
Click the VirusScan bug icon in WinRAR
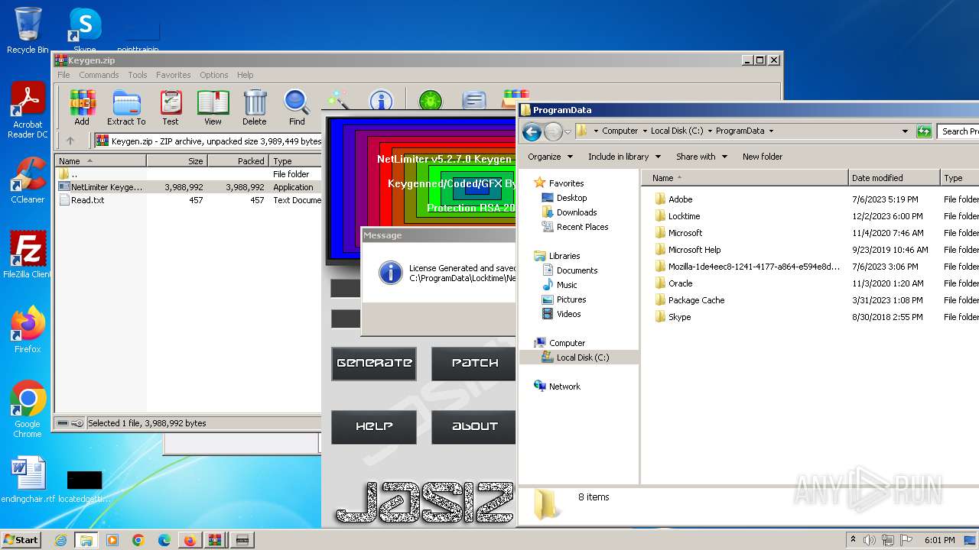pyautogui.click(x=430, y=100)
